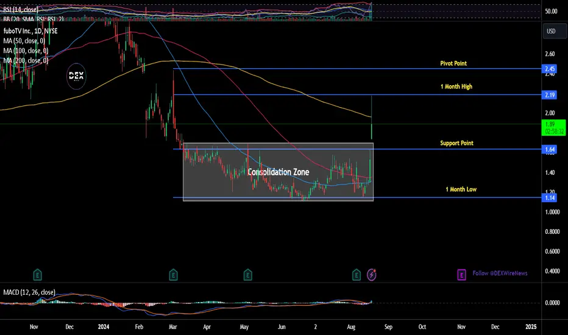Click the 50.00 value on the RSI scale
The height and width of the screenshot is (335, 568).
551,11
